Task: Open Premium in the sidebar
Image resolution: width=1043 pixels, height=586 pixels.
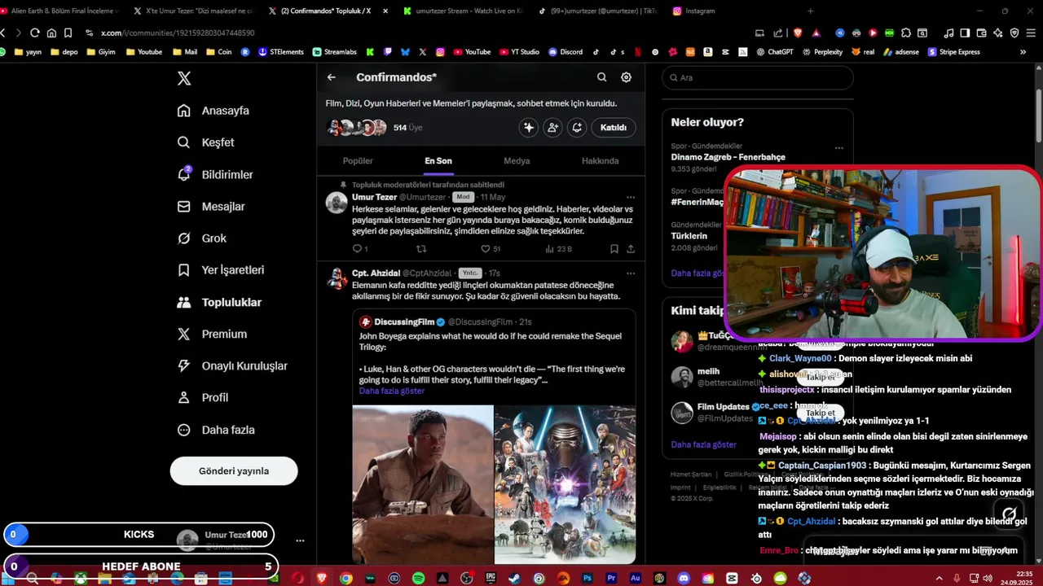Action: coord(212,334)
